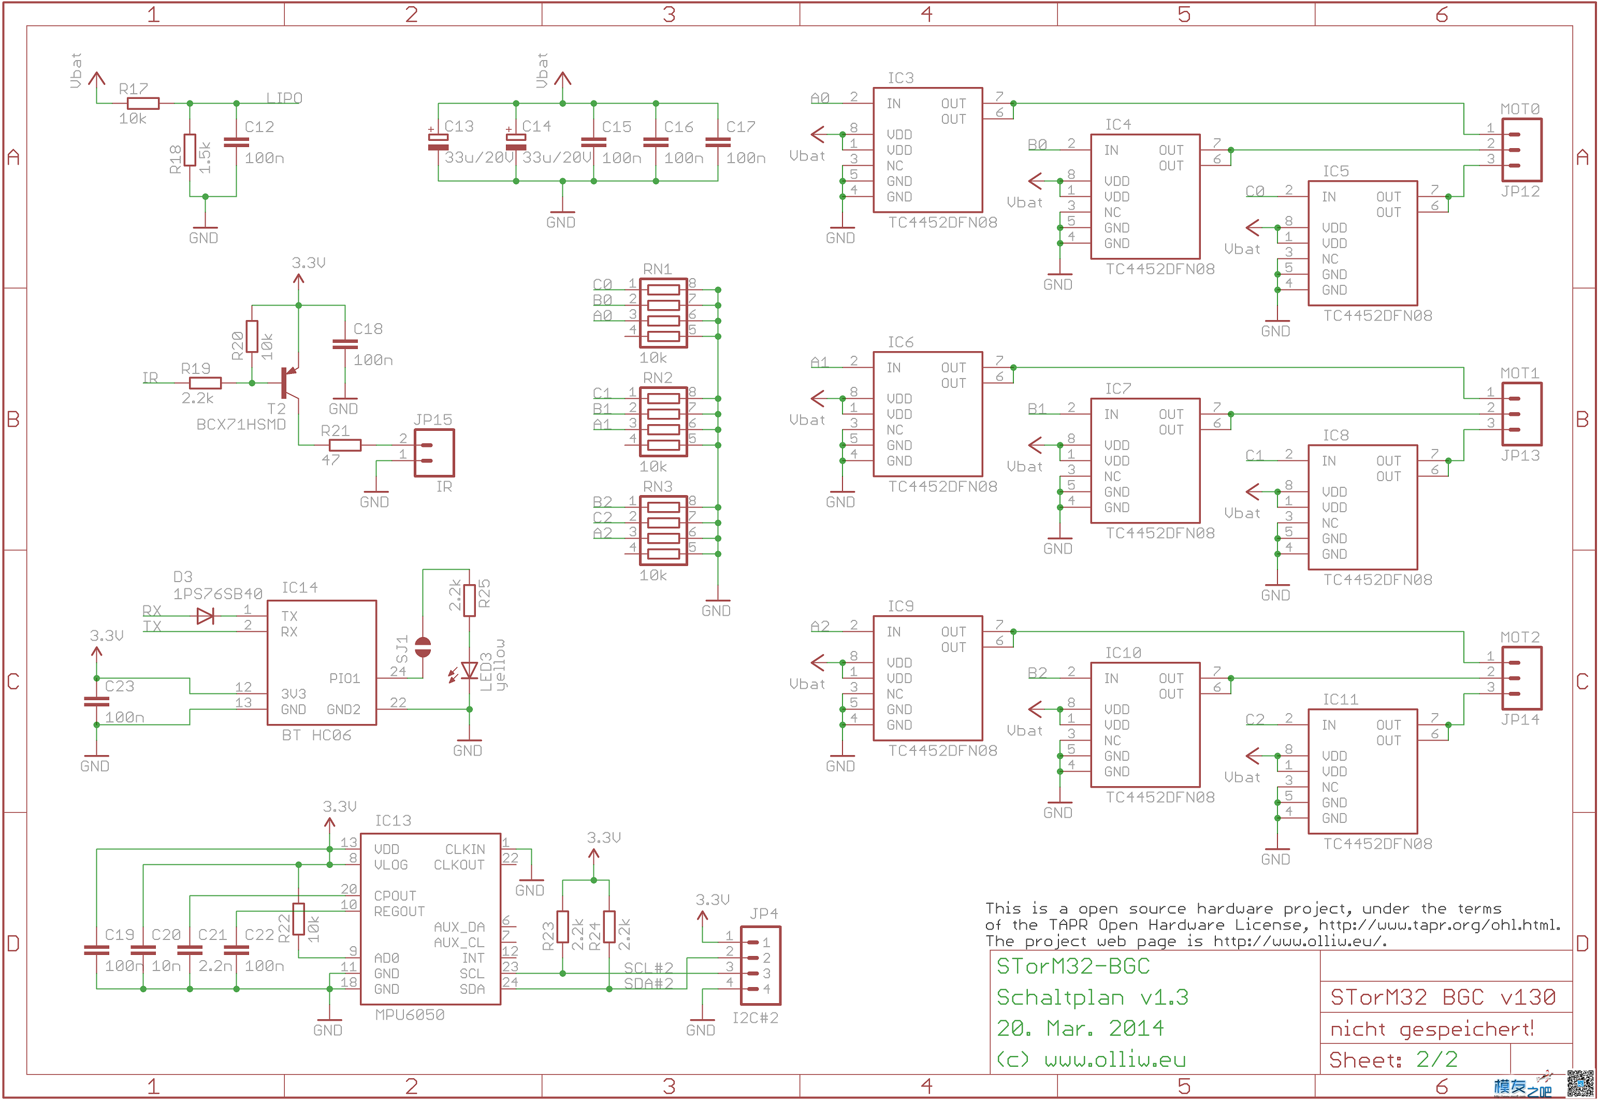Screen dimensions: 1598x1101
Task: Click the IC8 motor driver block
Action: pyautogui.click(x=1363, y=507)
